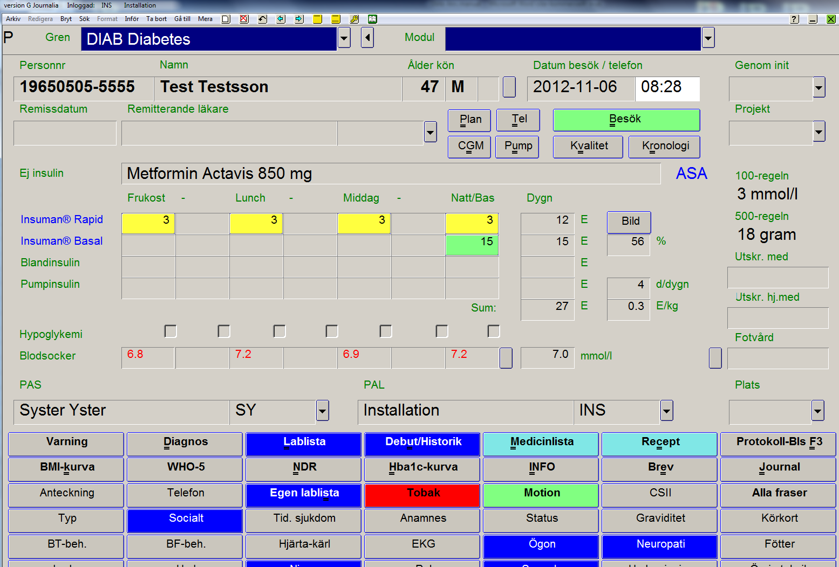Tick Hypoglykemi checkbox in the Lunch column
Viewport: 839px width, 567px height.
(279, 331)
